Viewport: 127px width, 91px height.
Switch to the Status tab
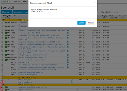[17, 2]
